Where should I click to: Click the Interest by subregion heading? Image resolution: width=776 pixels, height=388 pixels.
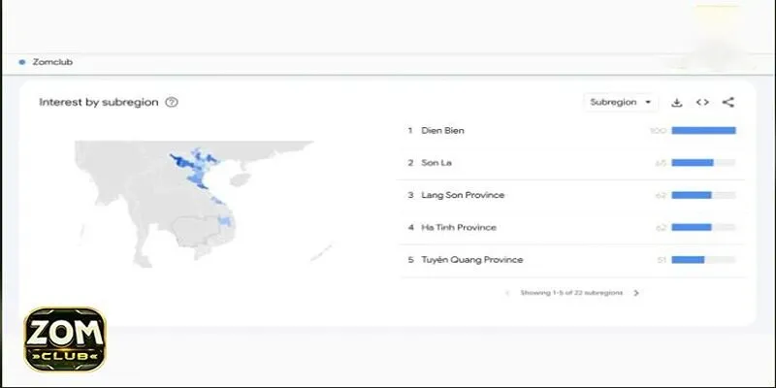coord(99,103)
